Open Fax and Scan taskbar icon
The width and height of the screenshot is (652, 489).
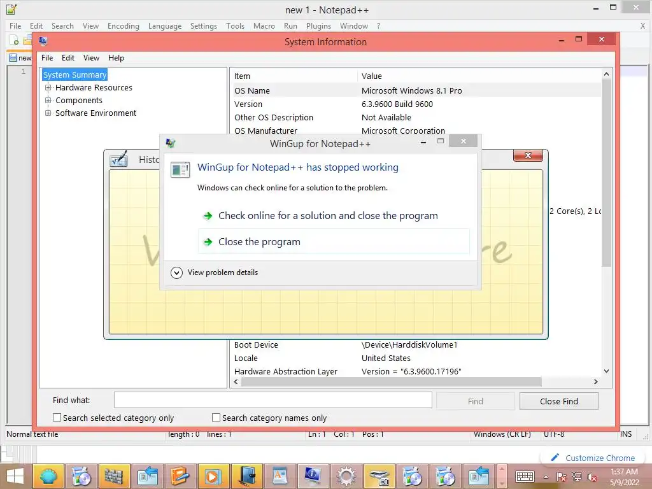click(x=379, y=476)
